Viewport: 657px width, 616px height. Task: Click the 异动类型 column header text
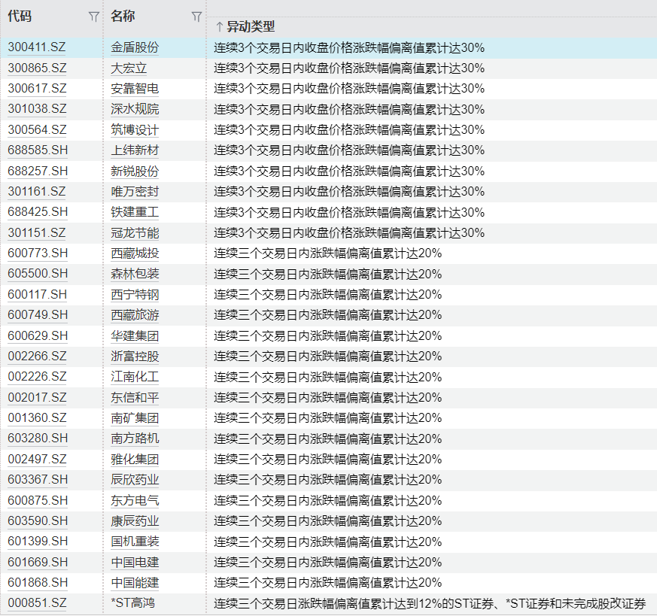click(251, 27)
